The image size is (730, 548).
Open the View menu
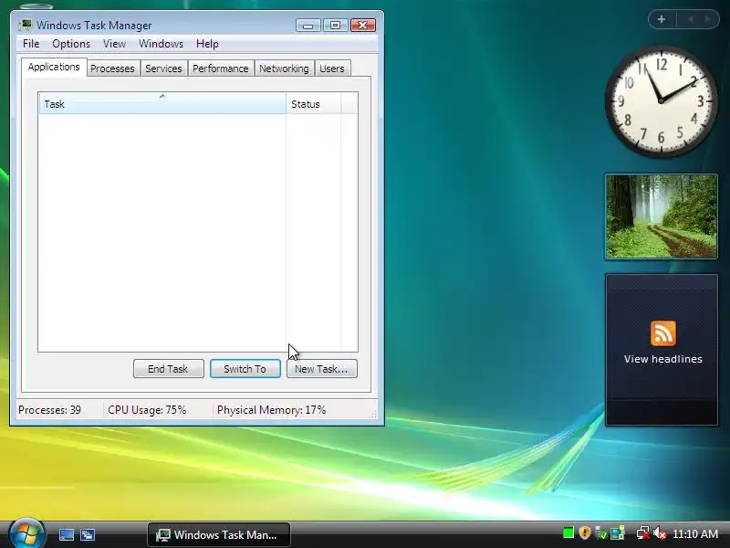coord(115,44)
